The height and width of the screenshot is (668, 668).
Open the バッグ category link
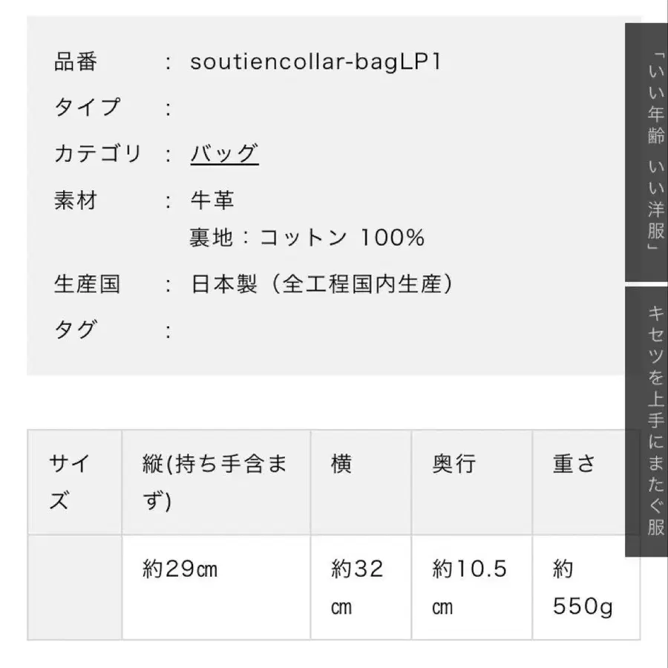pos(224,154)
